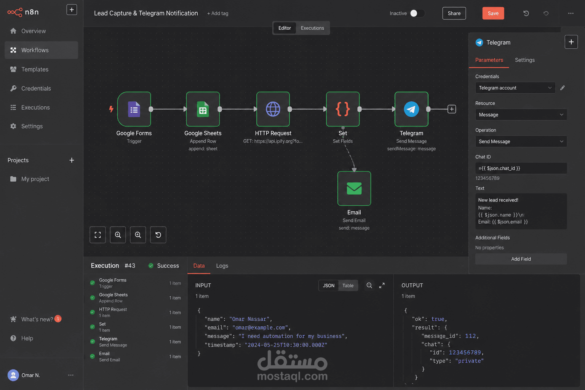Select the Google Forms trigger node
The width and height of the screenshot is (585, 390).
[134, 109]
